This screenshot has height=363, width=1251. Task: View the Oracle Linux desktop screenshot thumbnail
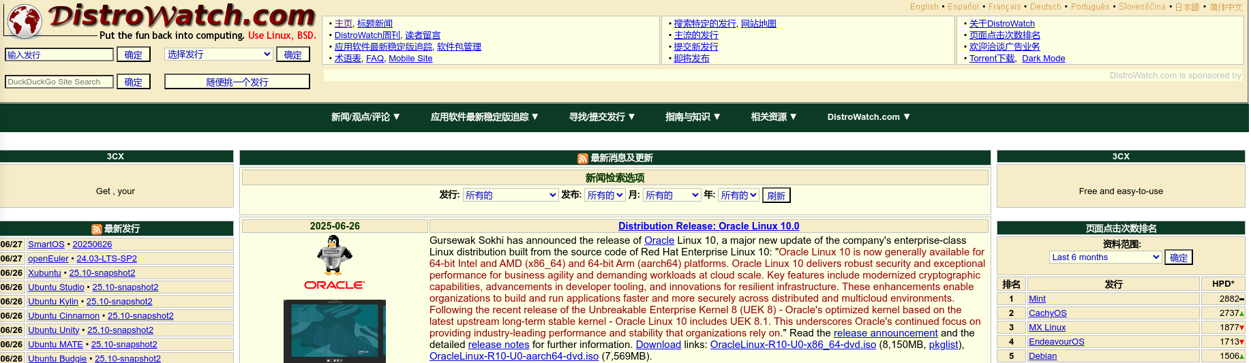(335, 331)
